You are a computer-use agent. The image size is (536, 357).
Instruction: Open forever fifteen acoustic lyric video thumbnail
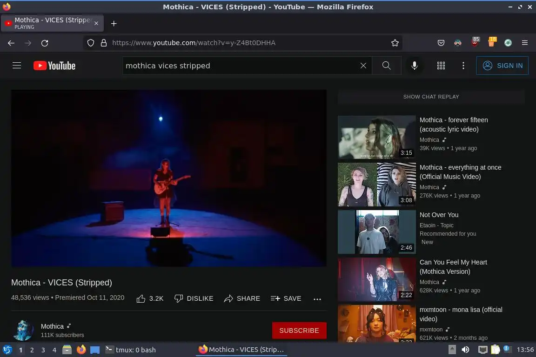[x=377, y=137]
